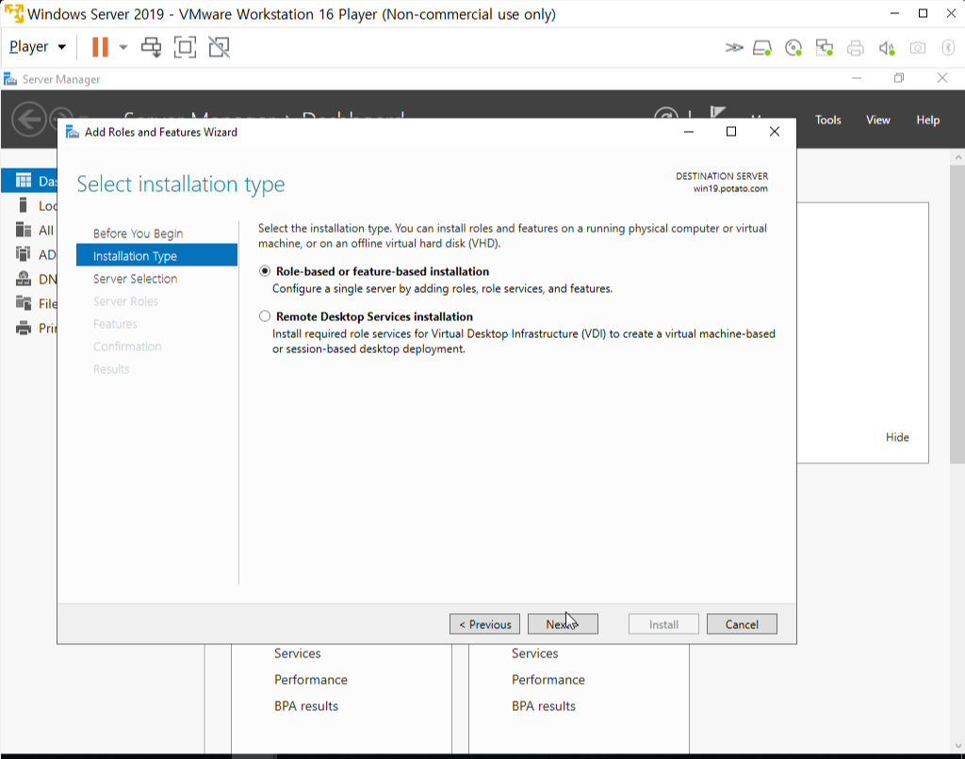Viewport: 965px width, 759px height.
Task: Choose Remote Desktop Services installation
Action: (x=265, y=316)
